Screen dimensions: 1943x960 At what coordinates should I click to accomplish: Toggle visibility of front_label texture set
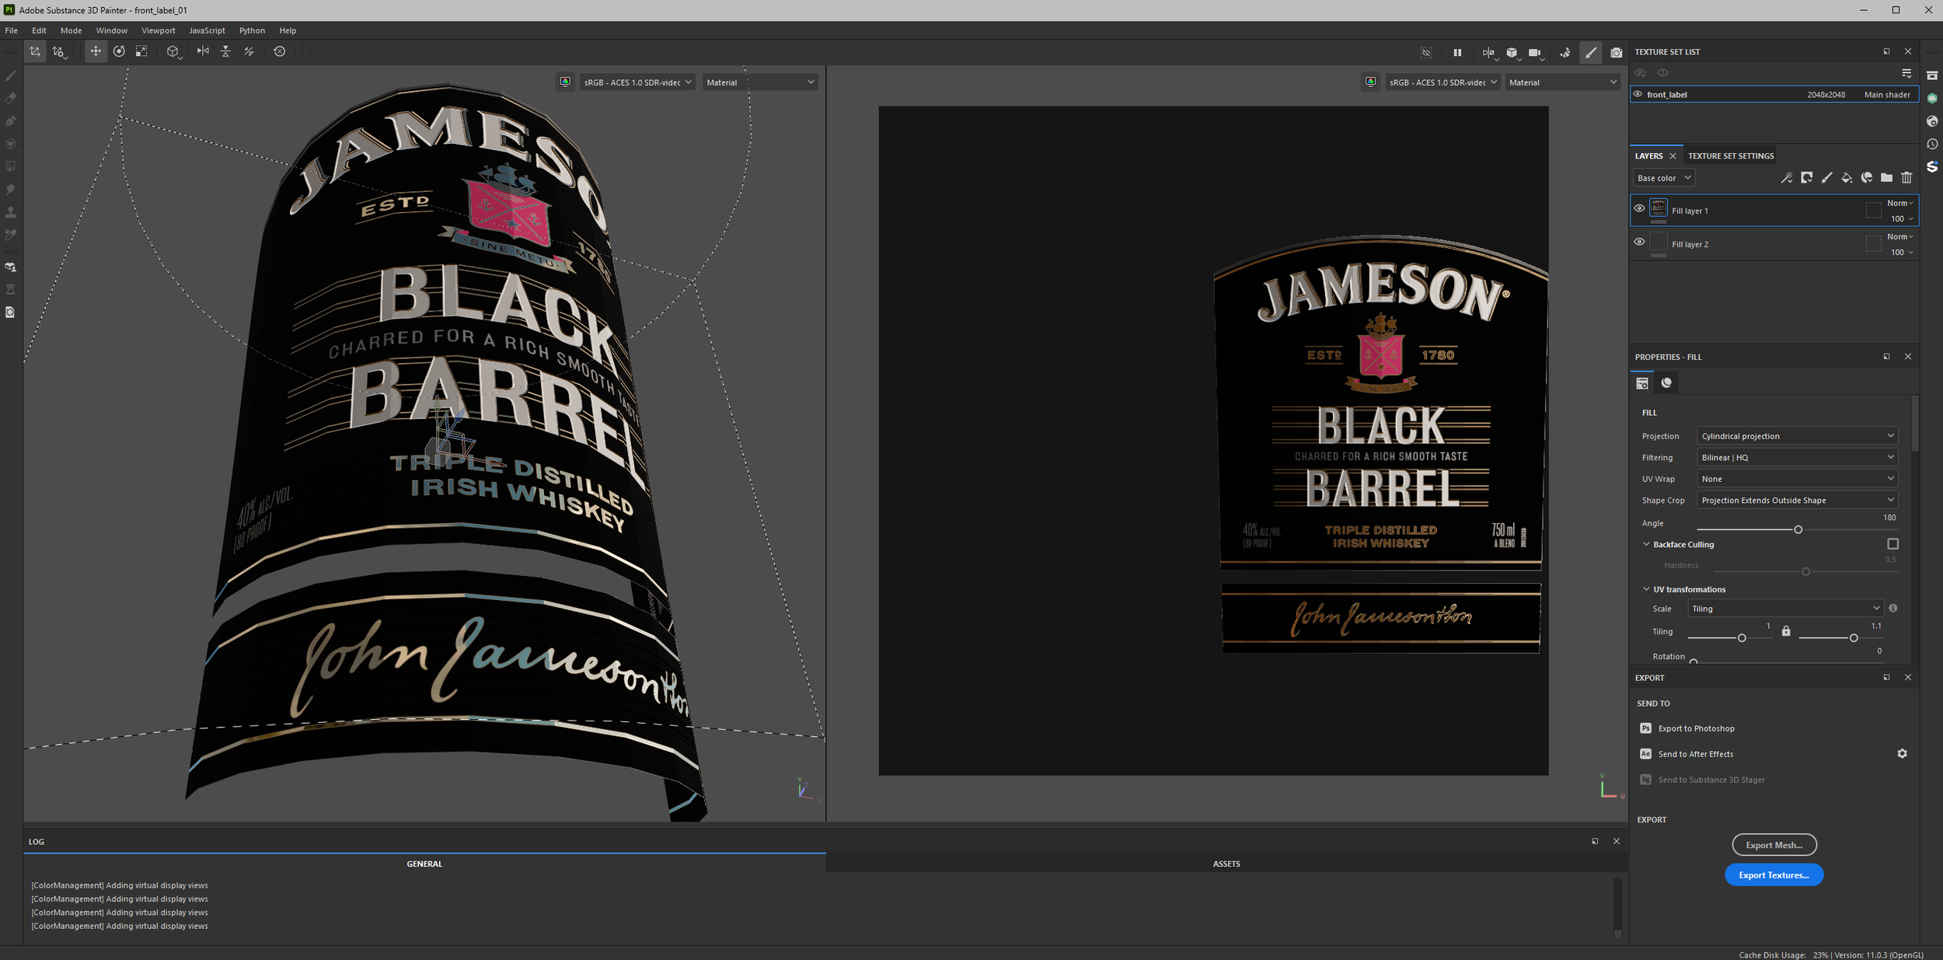pos(1638,94)
